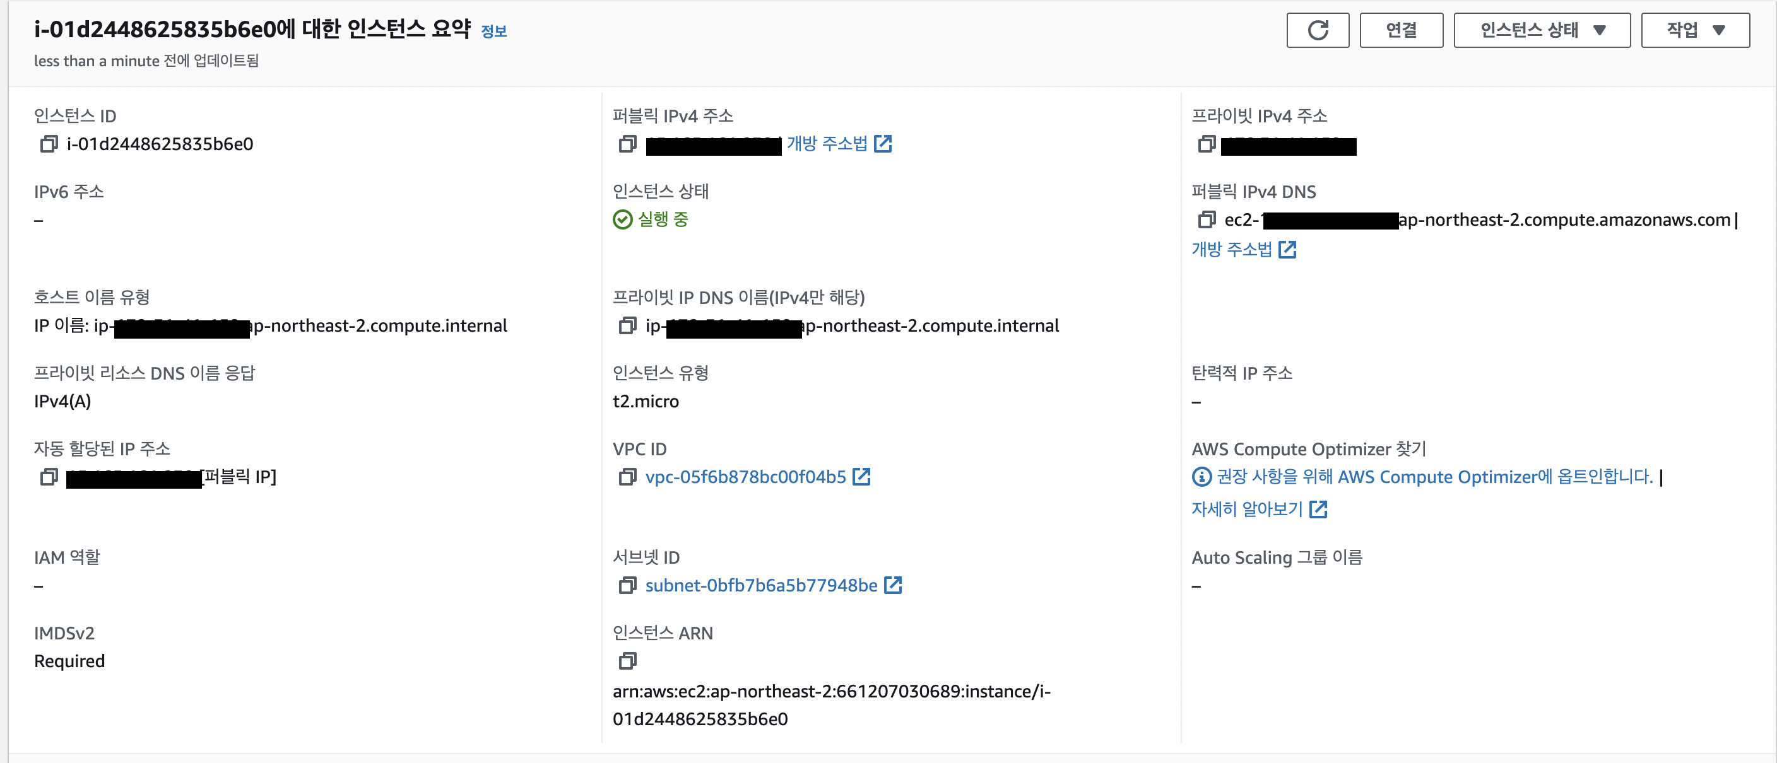
Task: Copy the instance ARN
Action: pyautogui.click(x=627, y=661)
